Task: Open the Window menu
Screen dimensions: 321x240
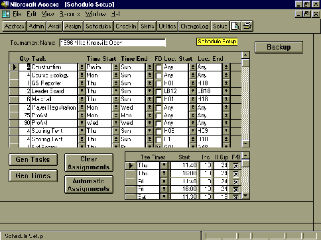Action: (x=96, y=14)
